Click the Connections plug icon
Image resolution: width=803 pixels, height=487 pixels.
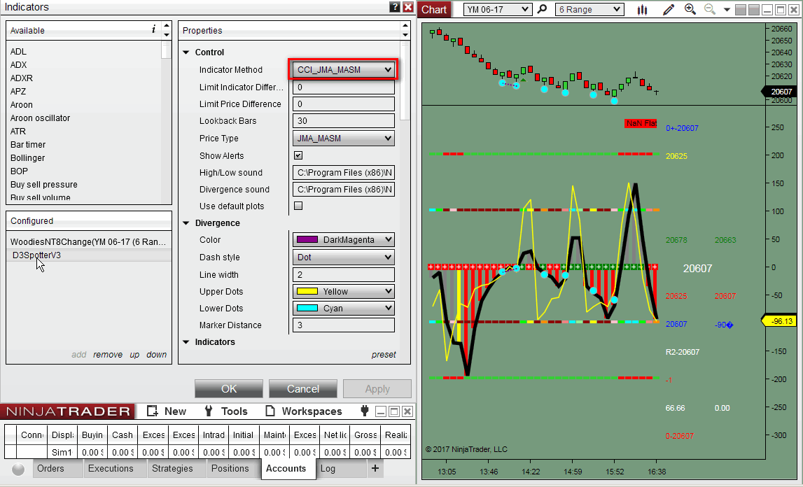point(364,411)
